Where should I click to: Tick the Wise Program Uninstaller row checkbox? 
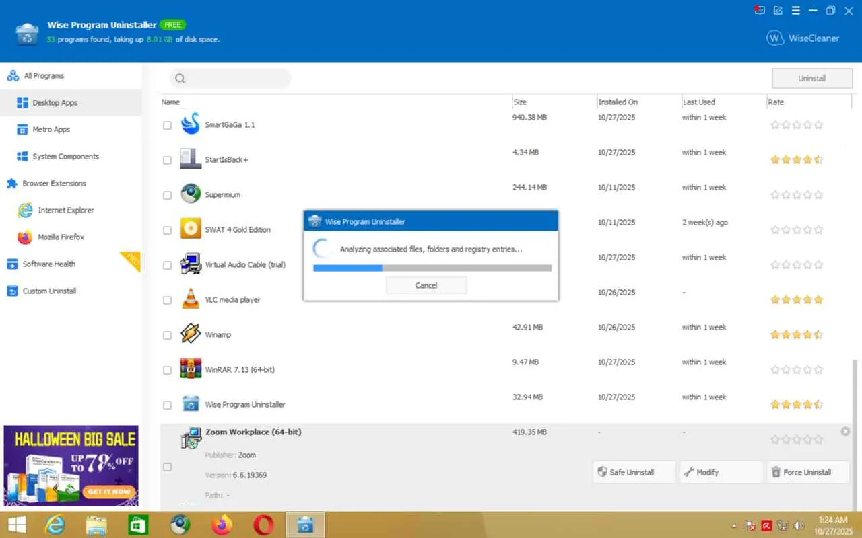(x=167, y=405)
